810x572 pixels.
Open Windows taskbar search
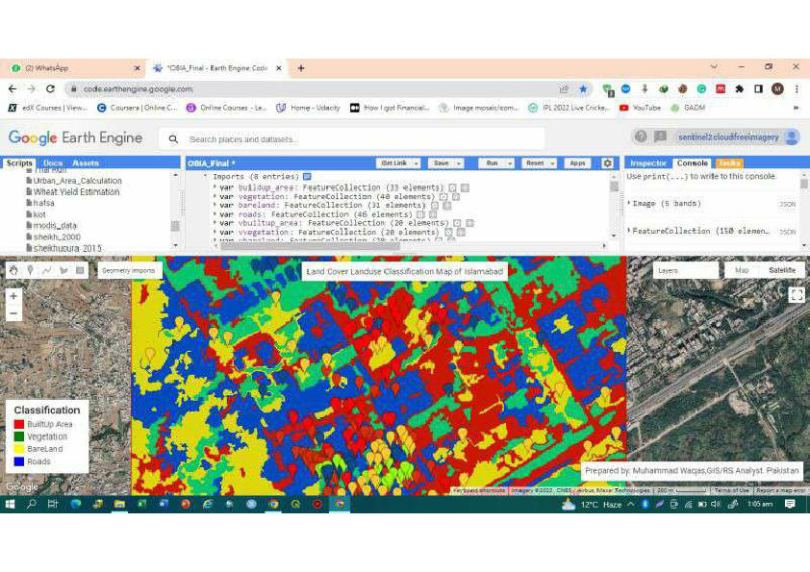[x=31, y=504]
